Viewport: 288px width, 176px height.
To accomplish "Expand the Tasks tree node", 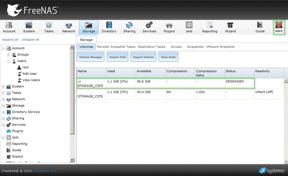I will pyautogui.click(x=3, y=93).
